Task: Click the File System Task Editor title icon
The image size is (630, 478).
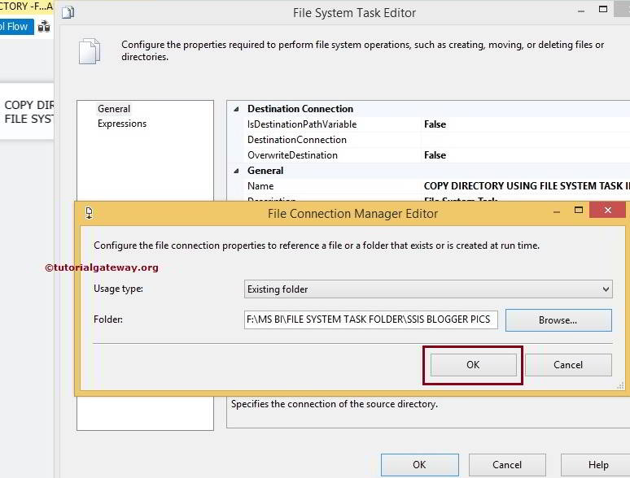Action: (x=68, y=12)
